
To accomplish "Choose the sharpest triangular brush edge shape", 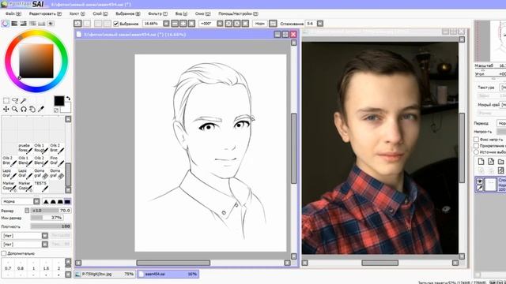I will coord(46,202).
